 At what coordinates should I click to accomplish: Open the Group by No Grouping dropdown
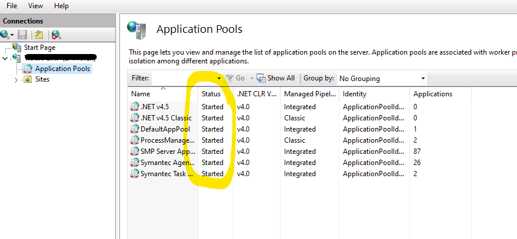[381, 78]
